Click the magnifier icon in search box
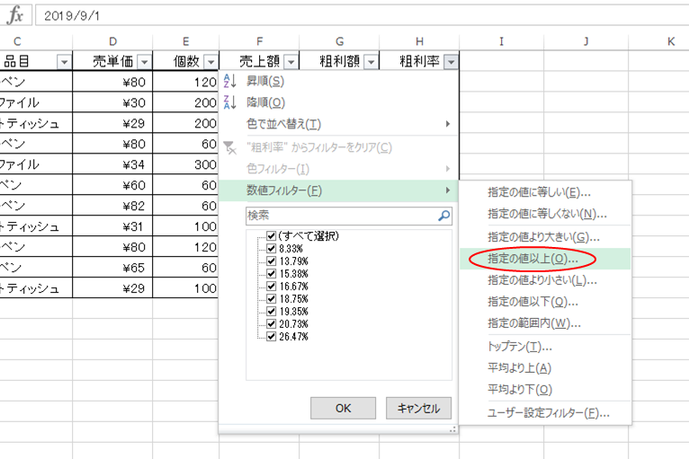Screen dimensions: 689x459 (x=443, y=216)
